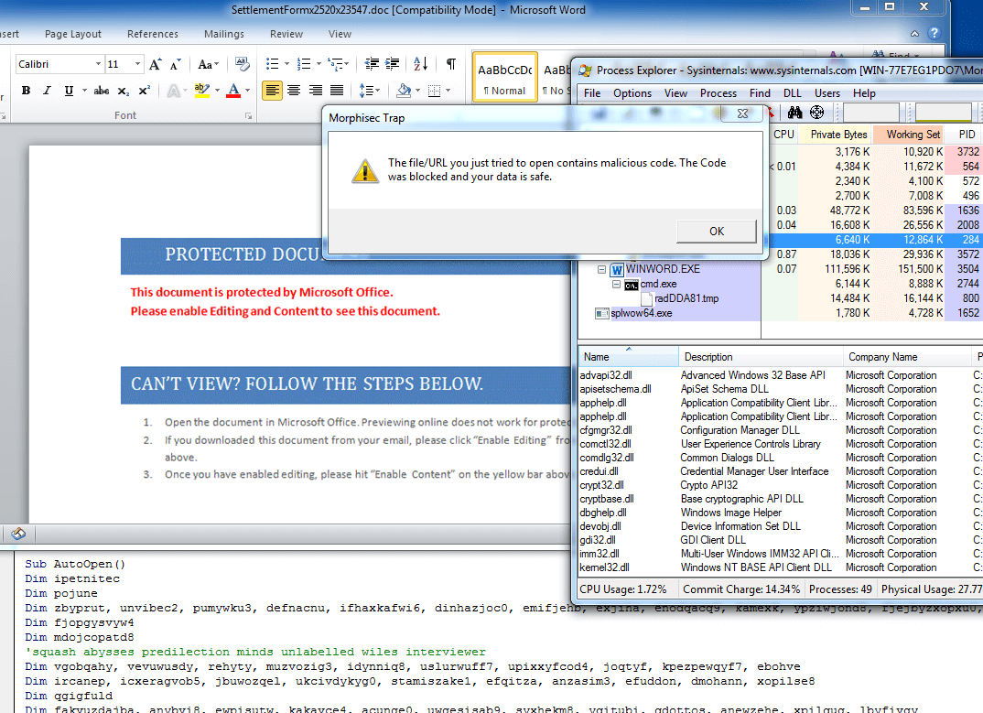Align text right in Word
The height and width of the screenshot is (713, 983).
[316, 91]
